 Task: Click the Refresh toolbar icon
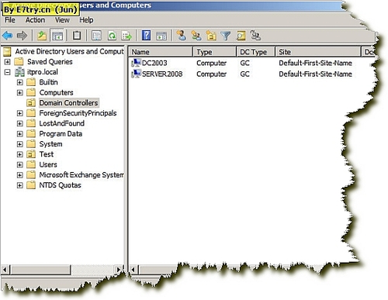[112, 36]
